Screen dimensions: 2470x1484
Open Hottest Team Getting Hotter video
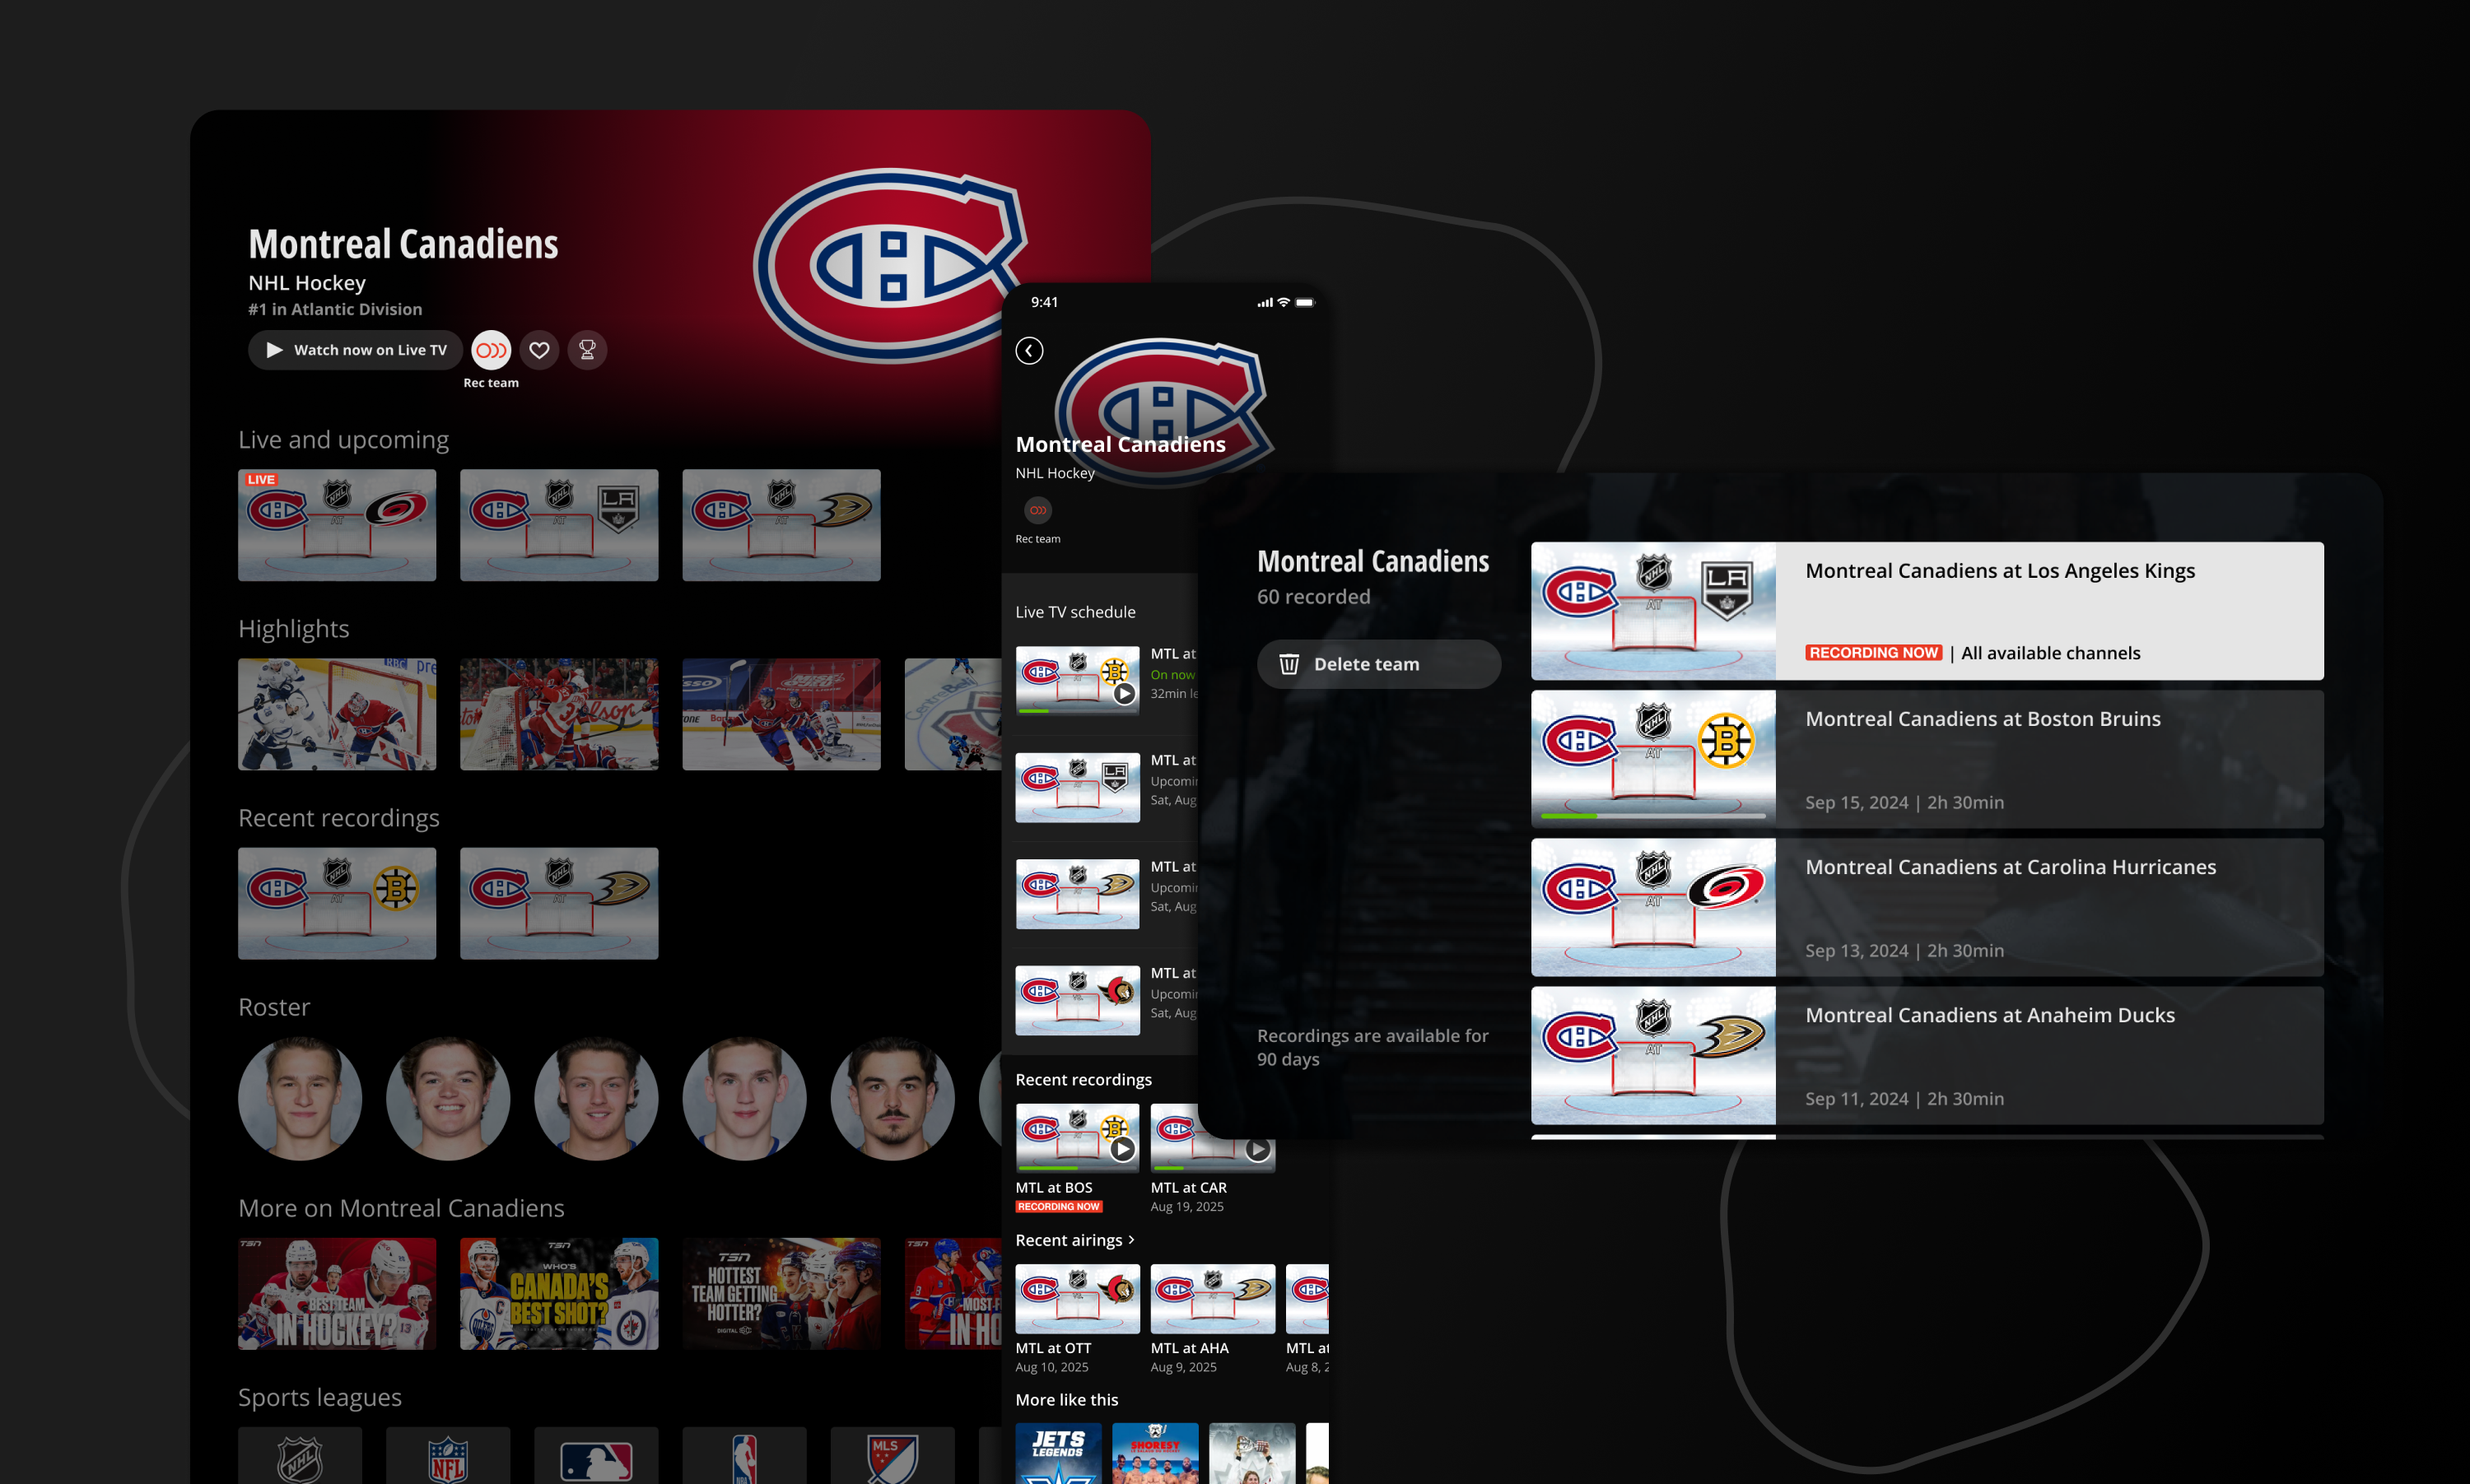tap(781, 1293)
